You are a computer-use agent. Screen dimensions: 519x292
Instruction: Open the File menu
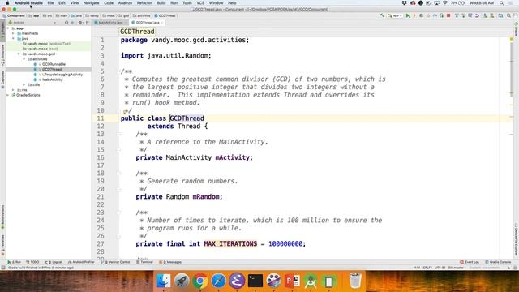coord(50,3)
